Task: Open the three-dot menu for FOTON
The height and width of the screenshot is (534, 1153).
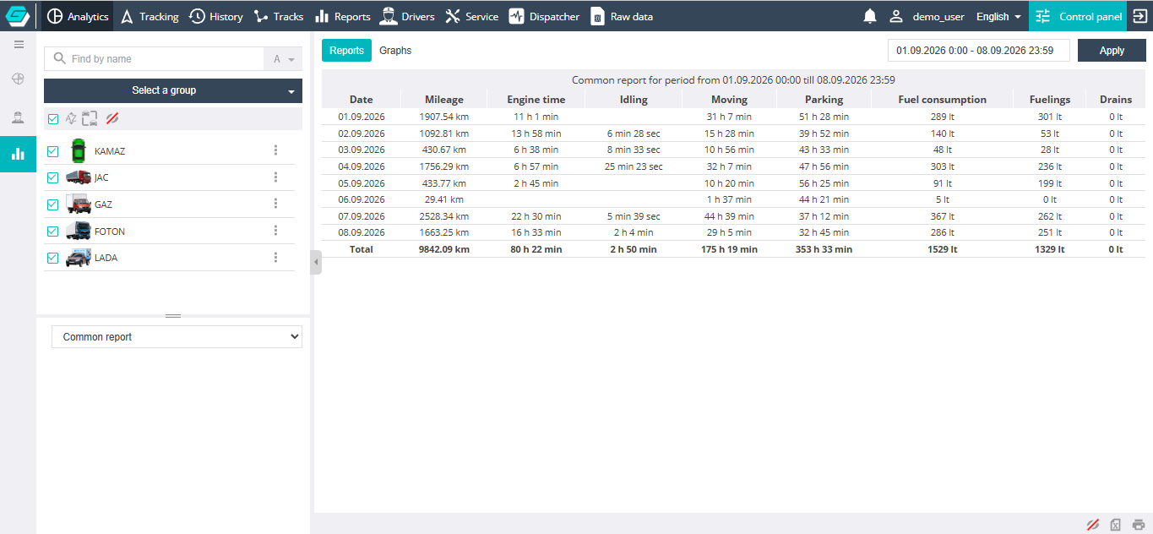Action: (x=275, y=231)
